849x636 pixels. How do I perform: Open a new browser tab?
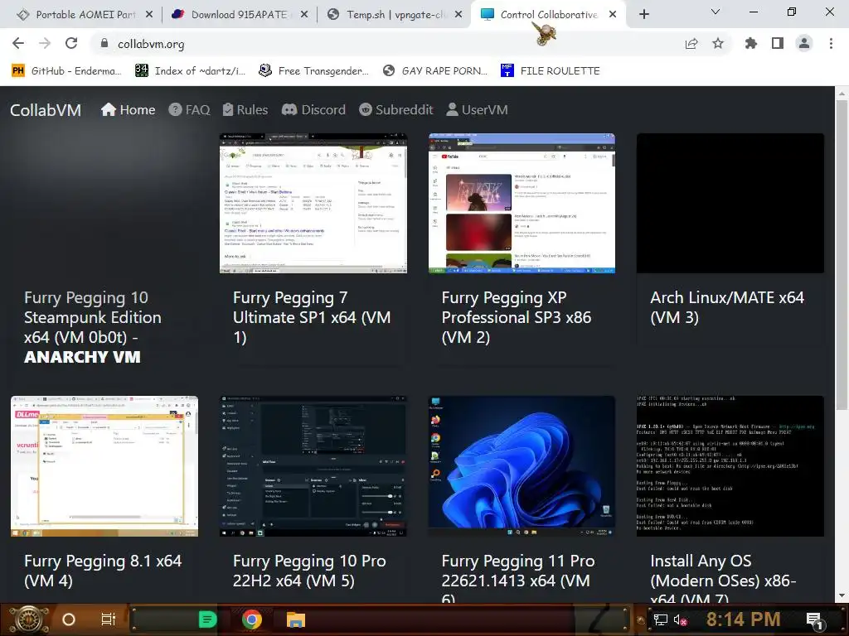[643, 14]
